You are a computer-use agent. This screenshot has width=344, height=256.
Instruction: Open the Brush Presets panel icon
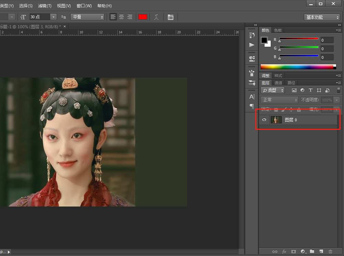pyautogui.click(x=252, y=82)
